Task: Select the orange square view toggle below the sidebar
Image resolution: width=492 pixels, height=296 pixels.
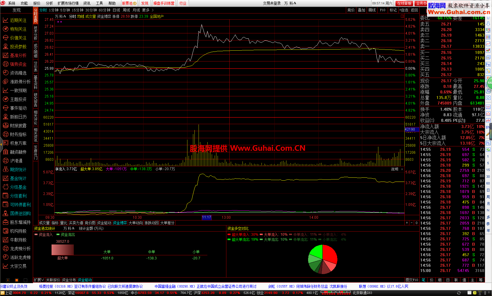Action: pos(17,280)
